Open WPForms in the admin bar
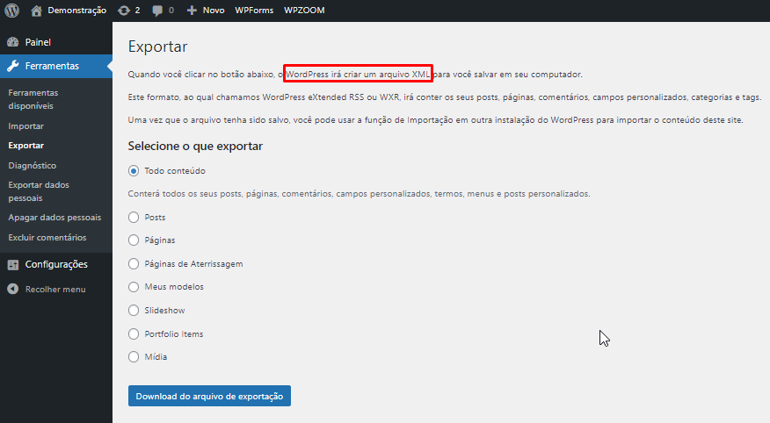This screenshot has height=423, width=770. coord(254,11)
